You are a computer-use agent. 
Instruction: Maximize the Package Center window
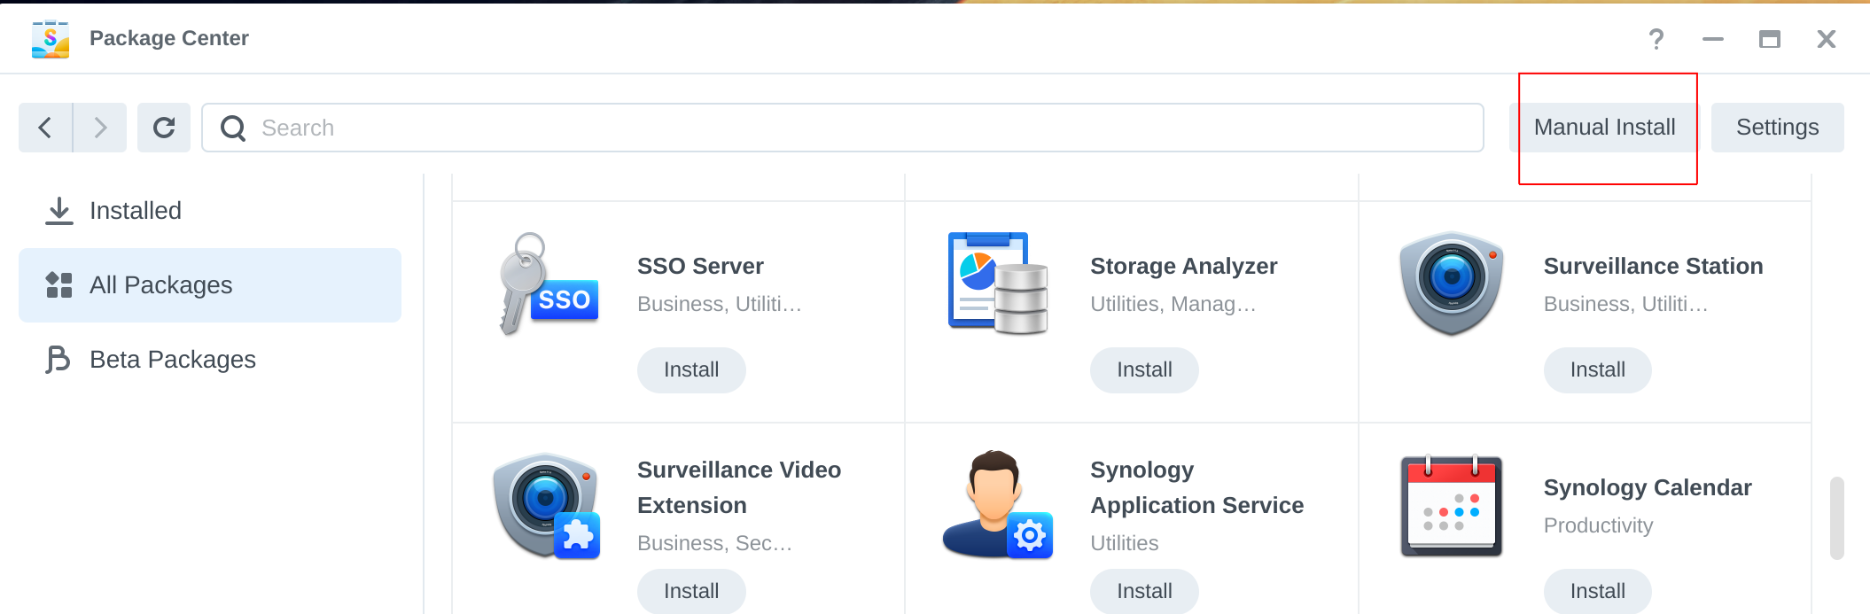pyautogui.click(x=1770, y=39)
